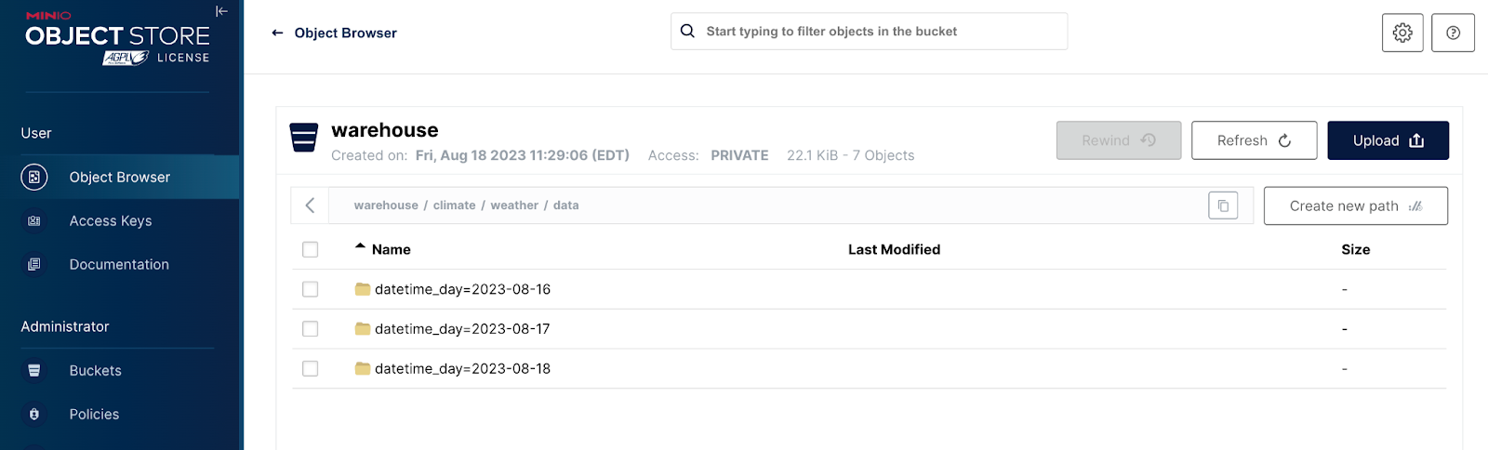1488x450 pixels.
Task: Click the Create new path button
Action: tap(1355, 205)
